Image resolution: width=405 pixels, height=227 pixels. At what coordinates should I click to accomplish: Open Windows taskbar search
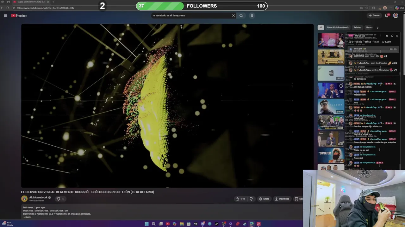pos(153,224)
